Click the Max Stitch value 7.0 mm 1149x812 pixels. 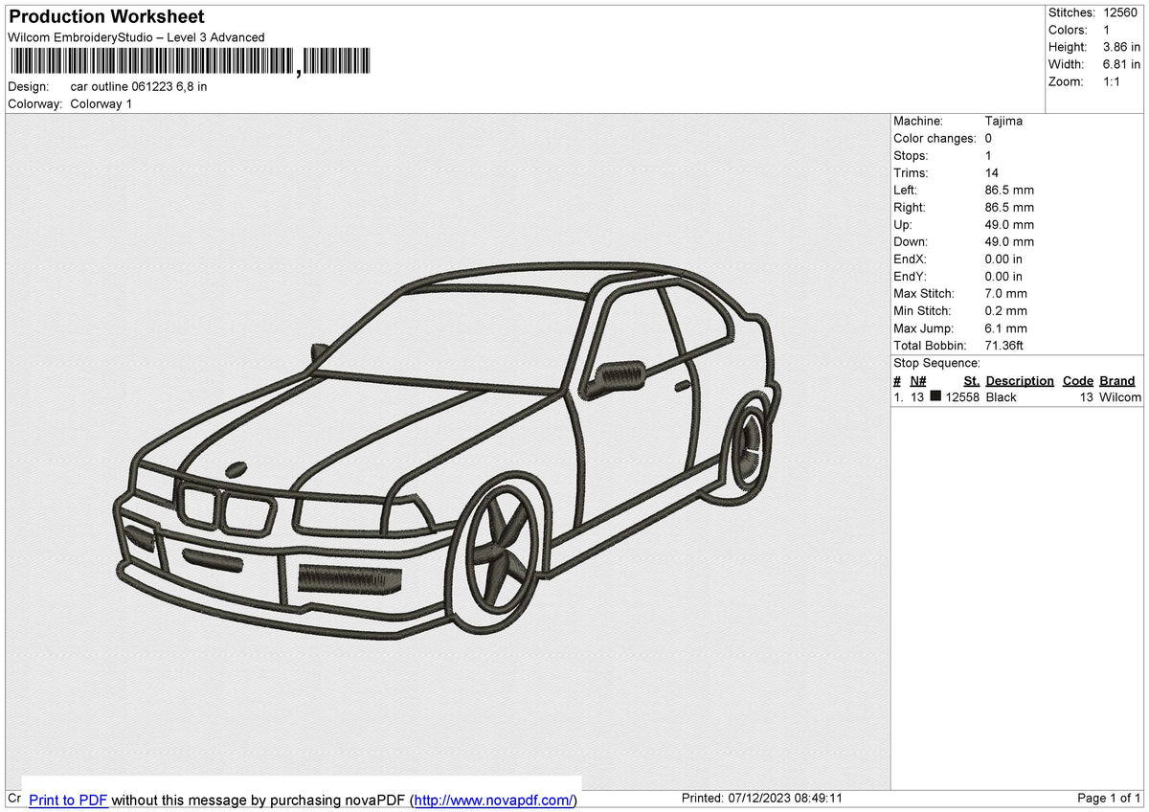click(x=1005, y=293)
